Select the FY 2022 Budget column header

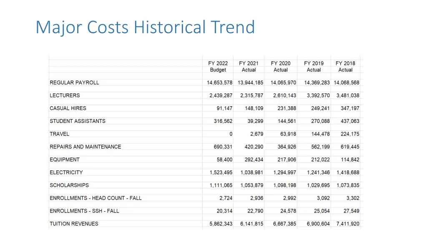[218, 66]
